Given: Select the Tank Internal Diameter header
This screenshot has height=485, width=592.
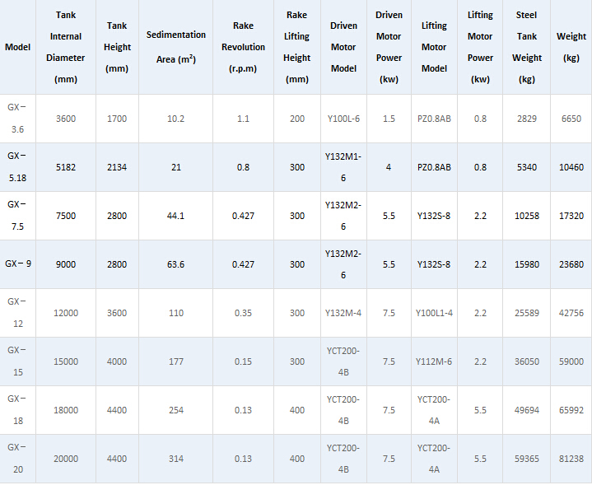Looking at the screenshot, I should click(65, 47).
